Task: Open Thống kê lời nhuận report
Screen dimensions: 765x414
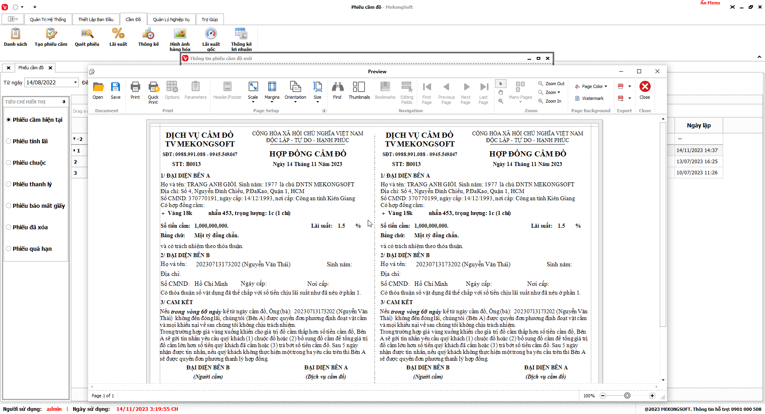Action: [x=241, y=40]
